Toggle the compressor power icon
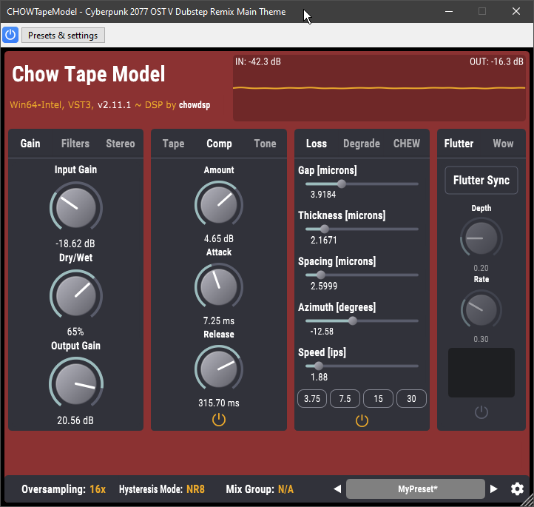Image resolution: width=534 pixels, height=507 pixels. click(x=219, y=420)
